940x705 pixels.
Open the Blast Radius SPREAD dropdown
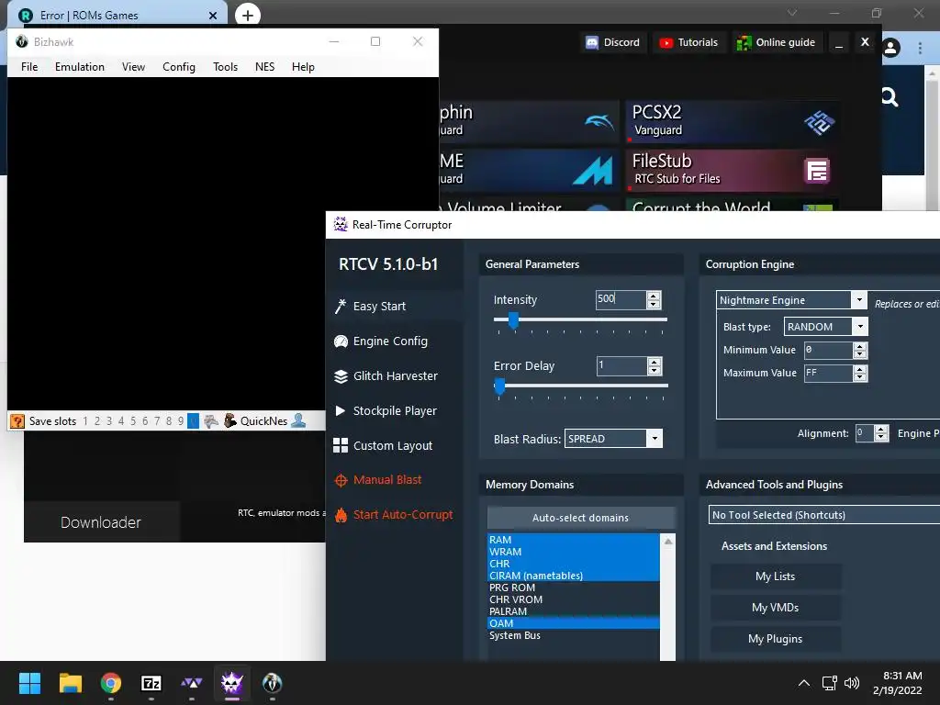(655, 438)
